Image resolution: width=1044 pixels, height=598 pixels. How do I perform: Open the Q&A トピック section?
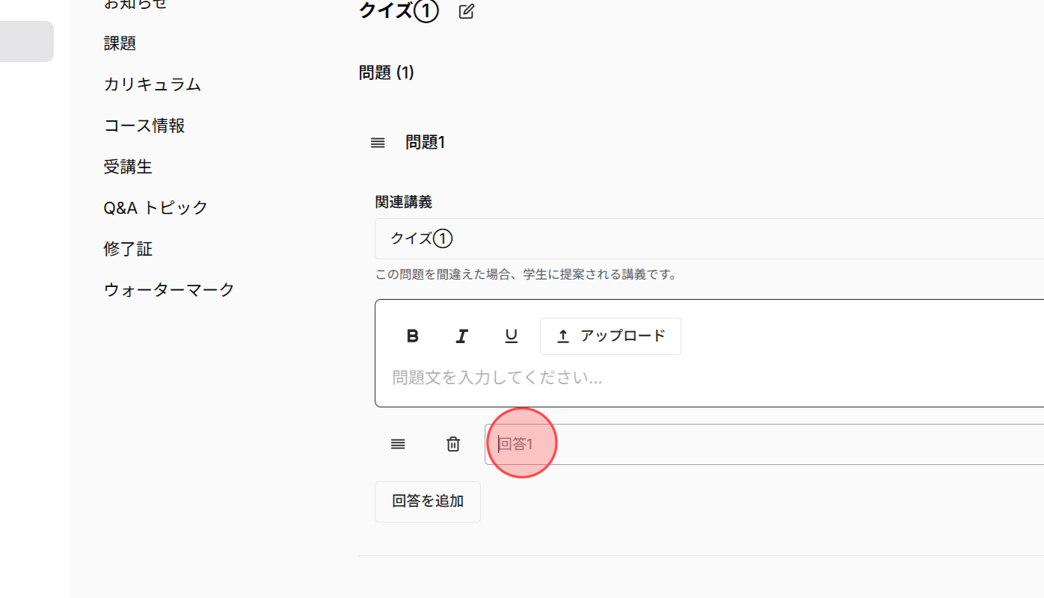[155, 207]
